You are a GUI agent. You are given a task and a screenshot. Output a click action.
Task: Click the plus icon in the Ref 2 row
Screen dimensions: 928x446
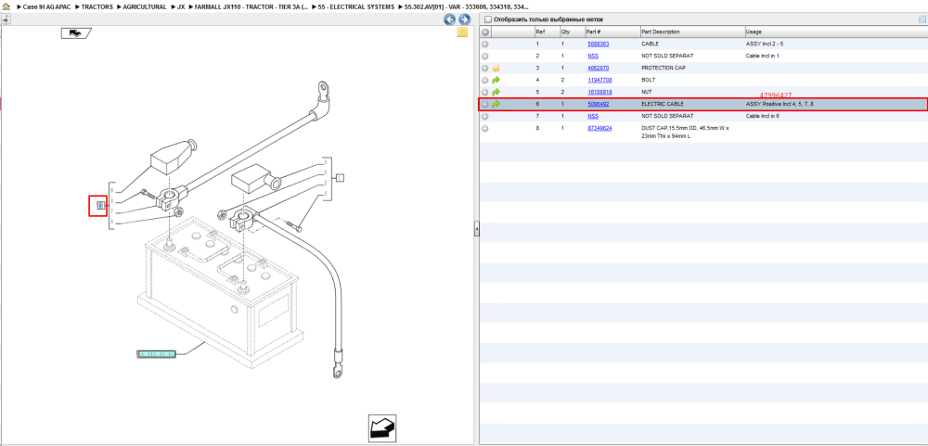coord(484,56)
